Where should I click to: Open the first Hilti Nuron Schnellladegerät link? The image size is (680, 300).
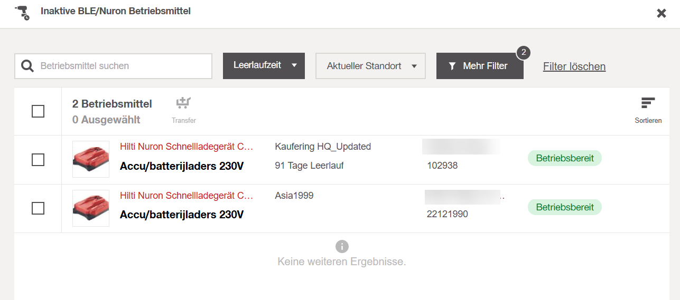coord(187,147)
